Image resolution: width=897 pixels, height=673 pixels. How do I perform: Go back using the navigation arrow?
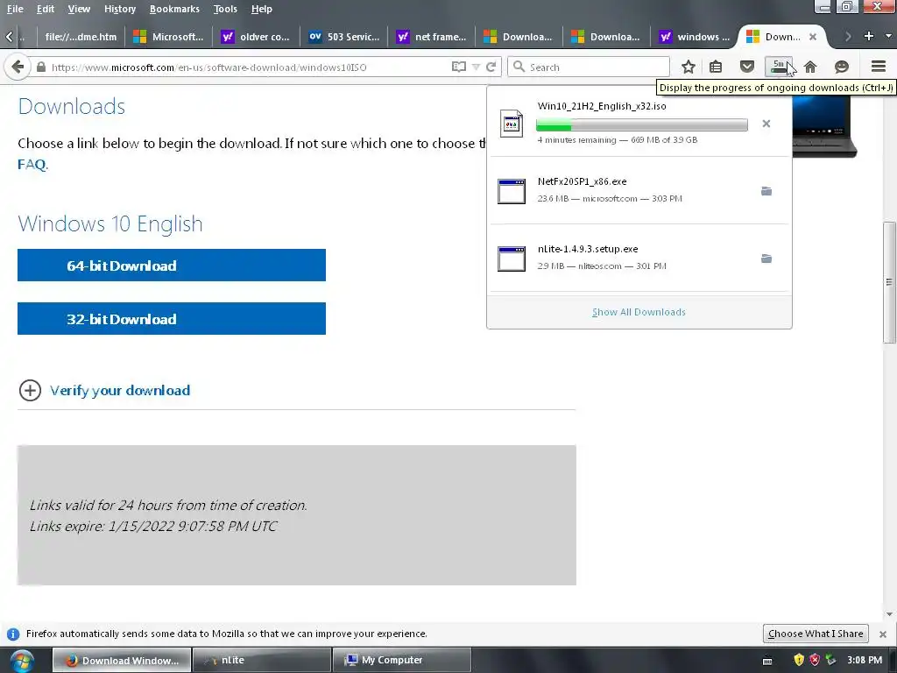pos(18,67)
